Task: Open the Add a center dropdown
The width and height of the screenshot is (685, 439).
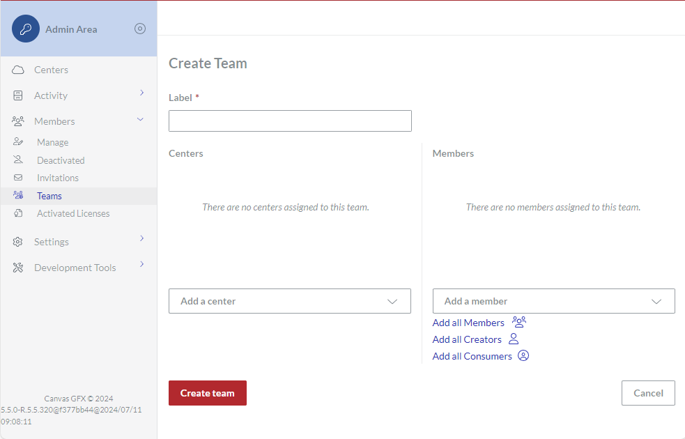Action: [290, 301]
